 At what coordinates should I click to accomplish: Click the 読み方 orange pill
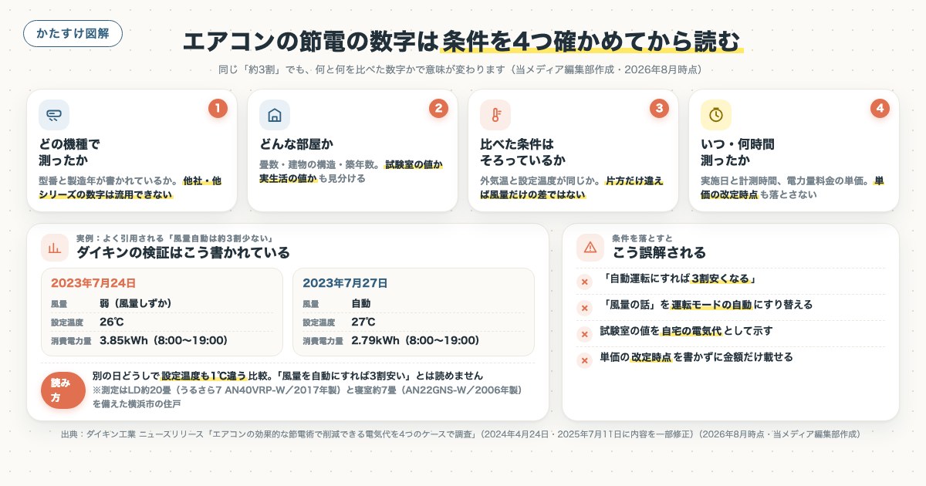click(63, 389)
